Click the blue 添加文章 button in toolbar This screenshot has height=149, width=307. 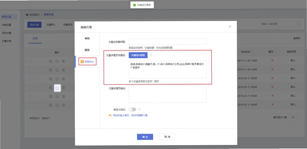[x=34, y=25]
